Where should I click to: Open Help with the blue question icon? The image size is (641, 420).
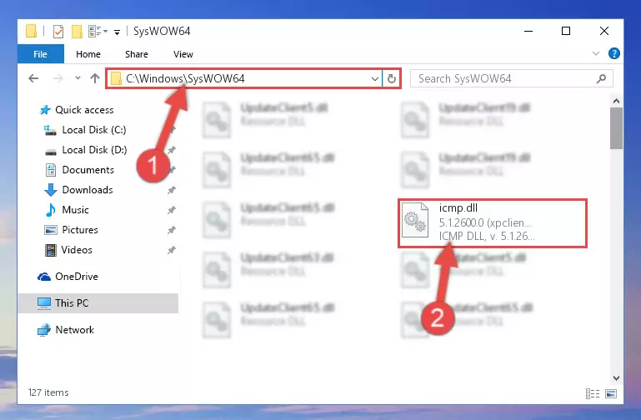tap(614, 53)
